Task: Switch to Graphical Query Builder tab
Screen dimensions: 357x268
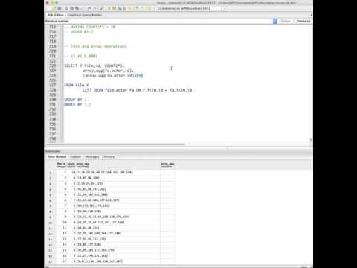Action: tap(85, 15)
